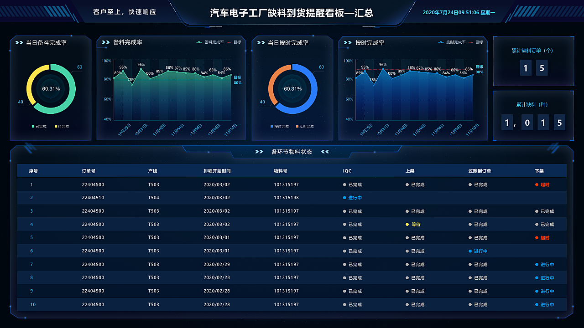Click the blue 进行中 下架 dot in row 9
584x328 pixels.
point(537,291)
